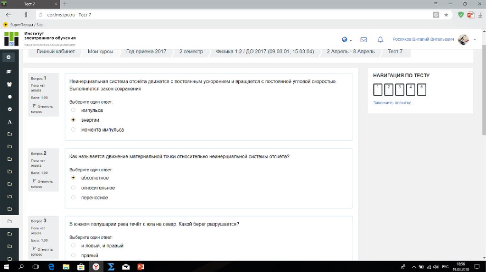This screenshot has width=486, height=272.
Task: Open the browser downloads arrow icon
Action: (x=480, y=15)
